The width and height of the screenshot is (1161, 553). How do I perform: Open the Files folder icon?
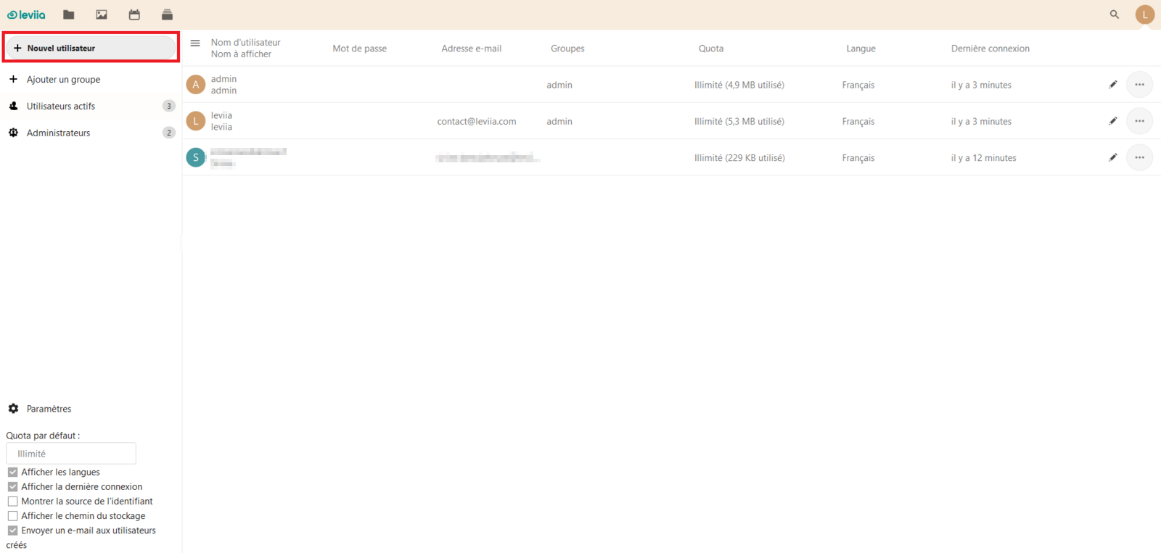click(69, 14)
